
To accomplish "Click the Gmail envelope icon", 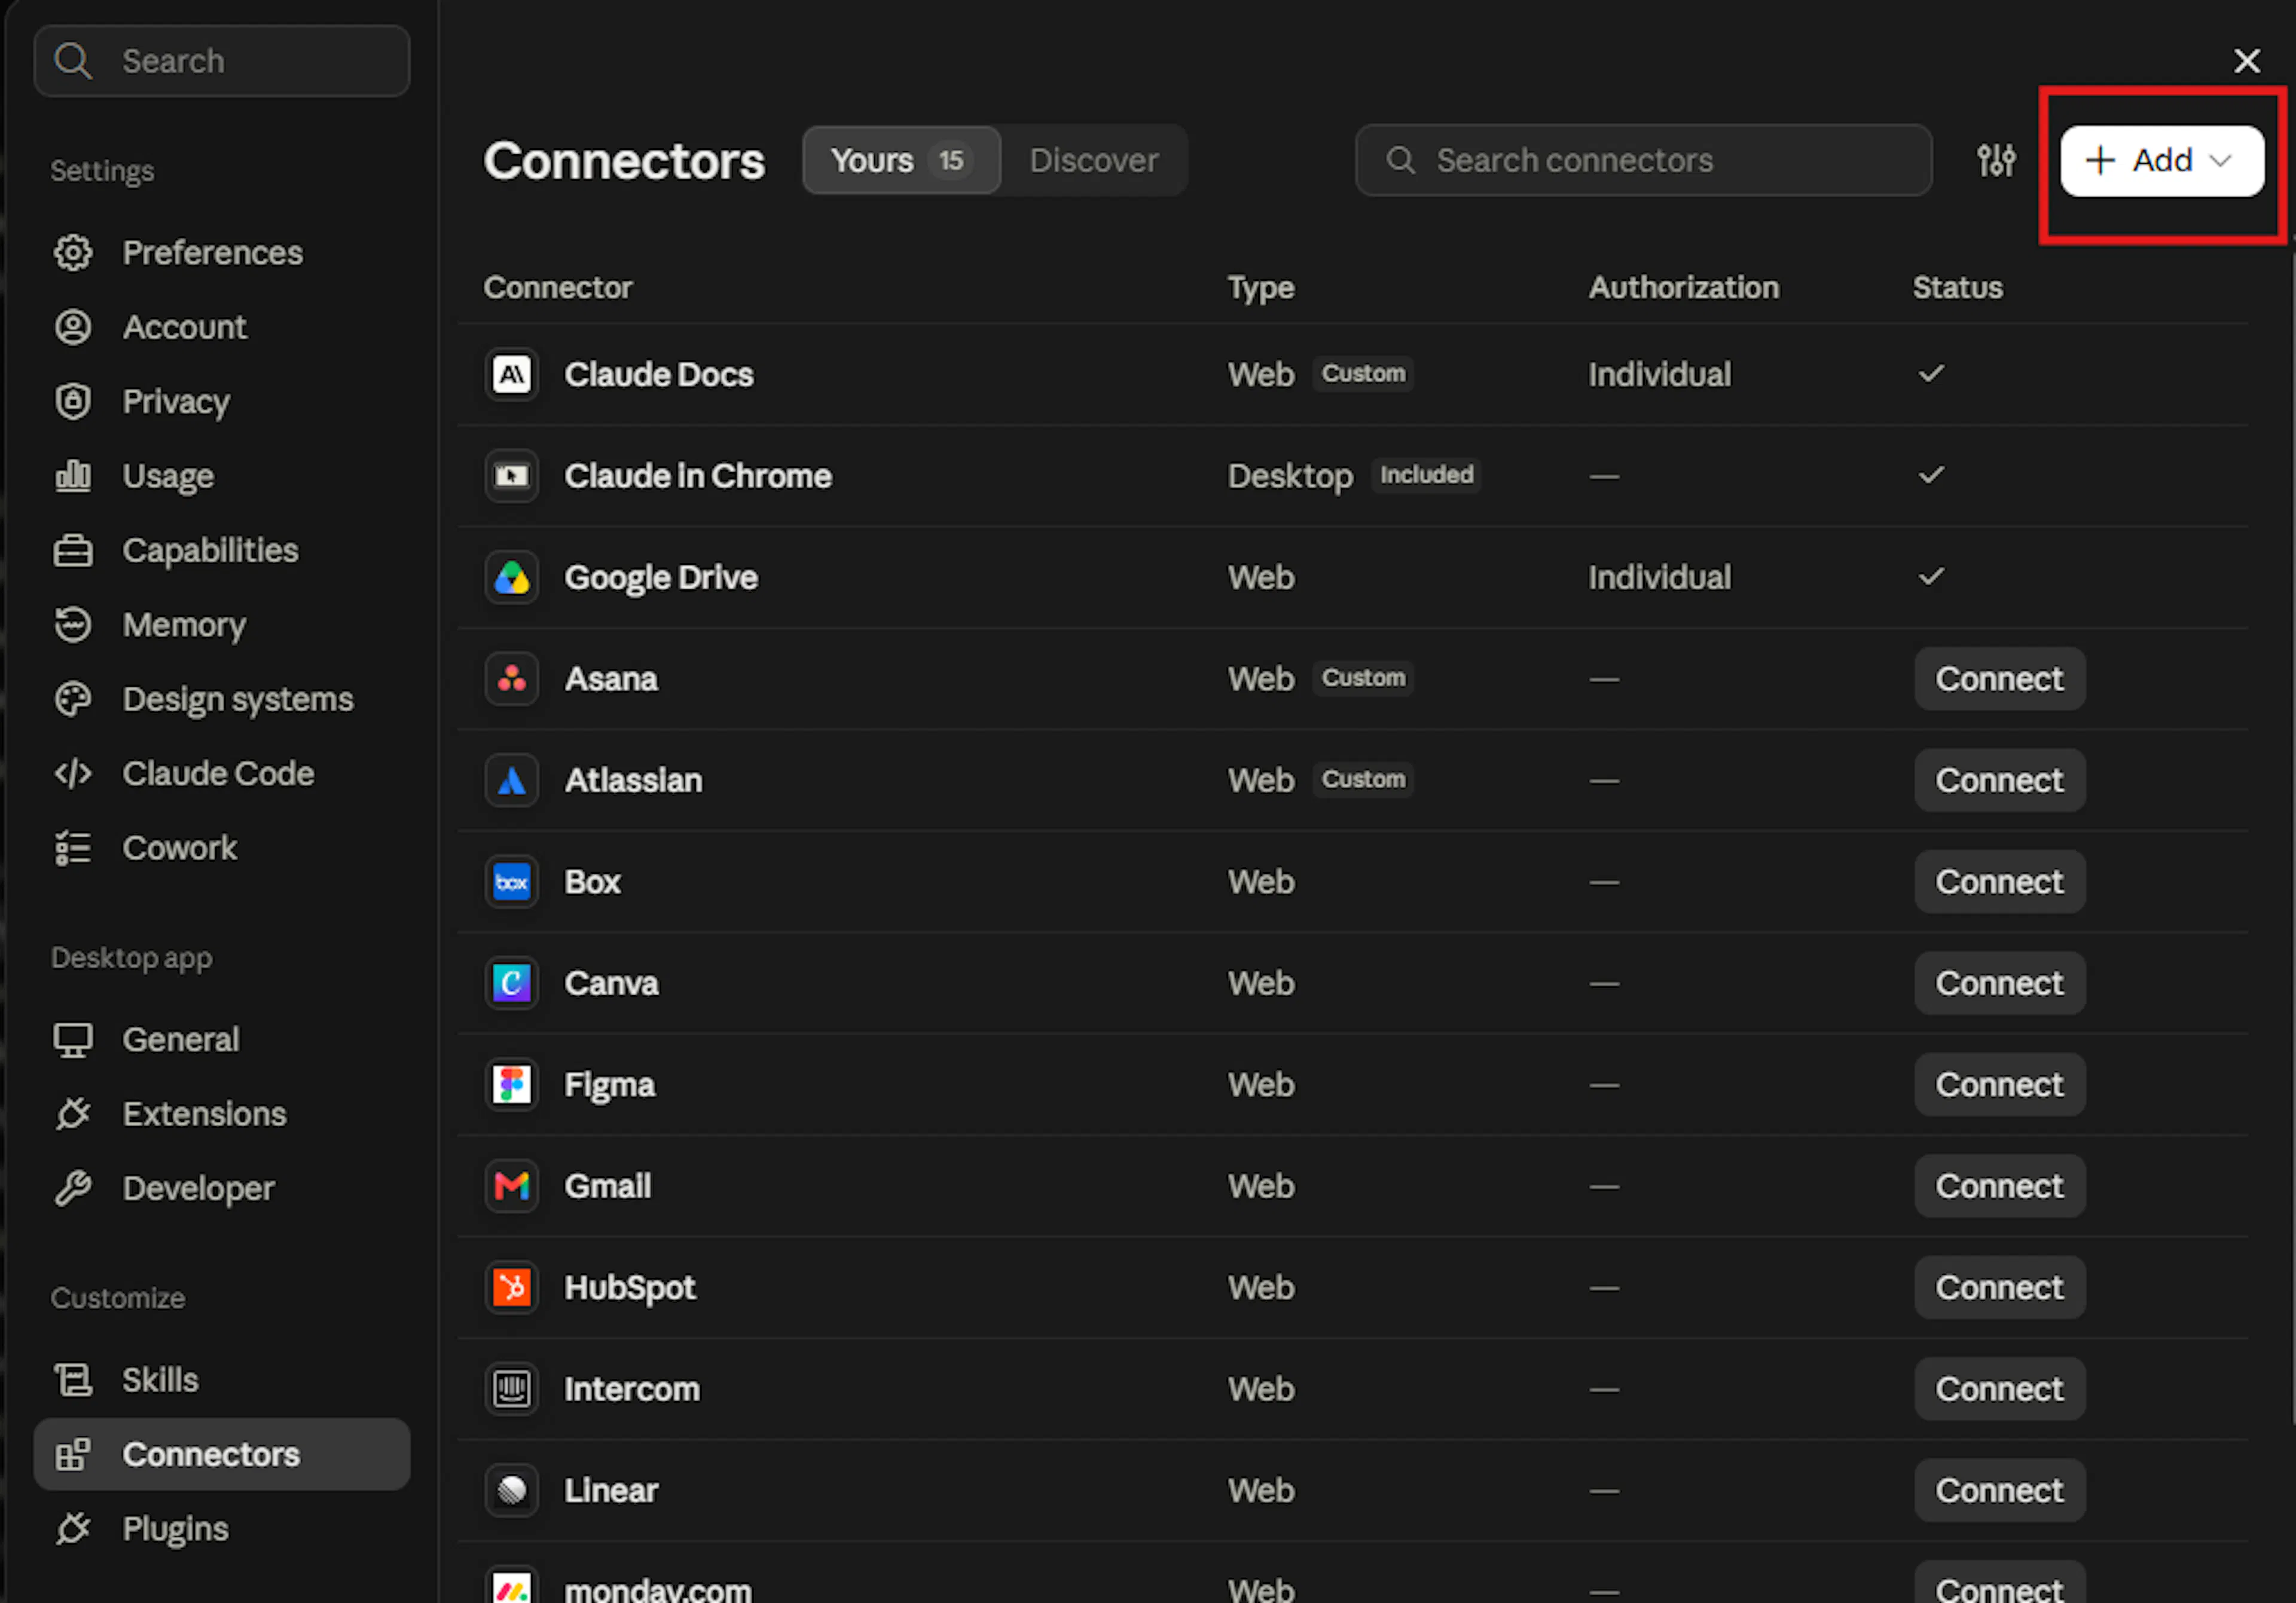I will click(512, 1186).
